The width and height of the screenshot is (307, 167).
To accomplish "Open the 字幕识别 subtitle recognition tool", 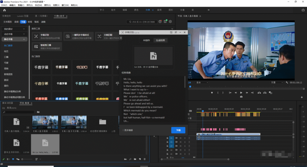I will [x=47, y=36].
